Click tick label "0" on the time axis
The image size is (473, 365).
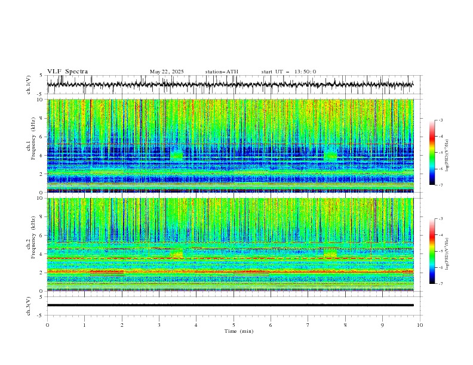(47, 325)
